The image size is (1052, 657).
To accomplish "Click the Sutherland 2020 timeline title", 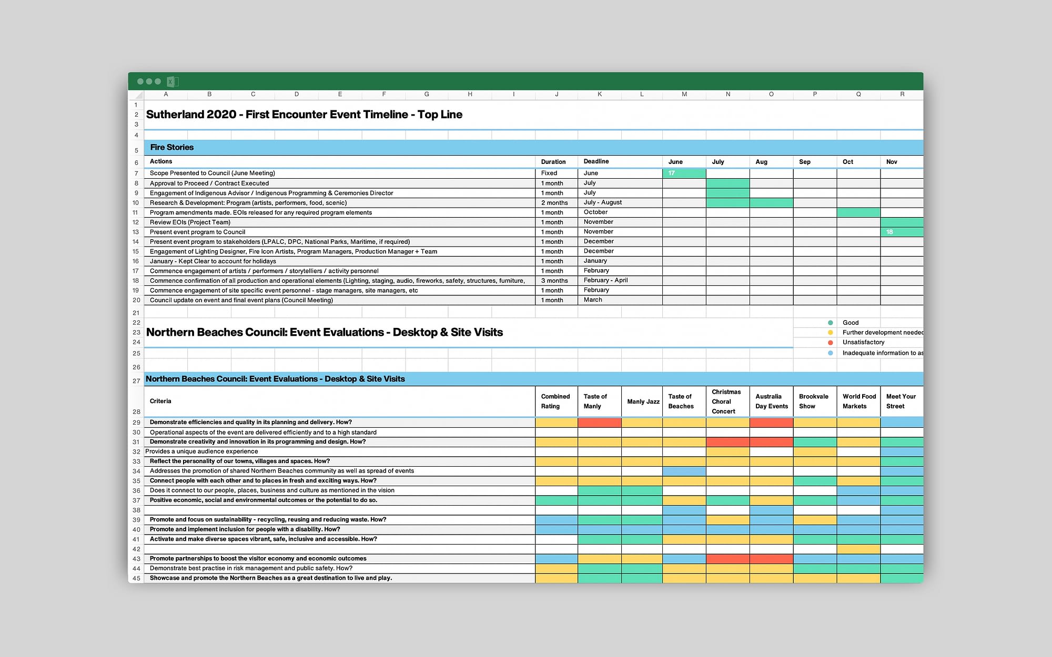I will coord(304,115).
